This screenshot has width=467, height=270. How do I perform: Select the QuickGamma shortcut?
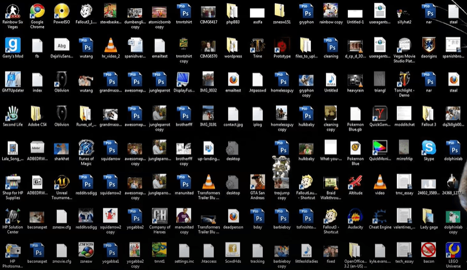[380, 114]
